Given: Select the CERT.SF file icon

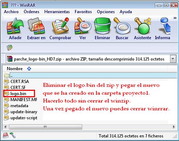Looking at the screenshot, I should point(7,87).
